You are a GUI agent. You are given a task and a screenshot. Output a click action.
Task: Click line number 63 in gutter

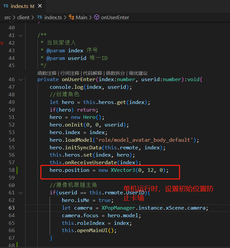12,208
